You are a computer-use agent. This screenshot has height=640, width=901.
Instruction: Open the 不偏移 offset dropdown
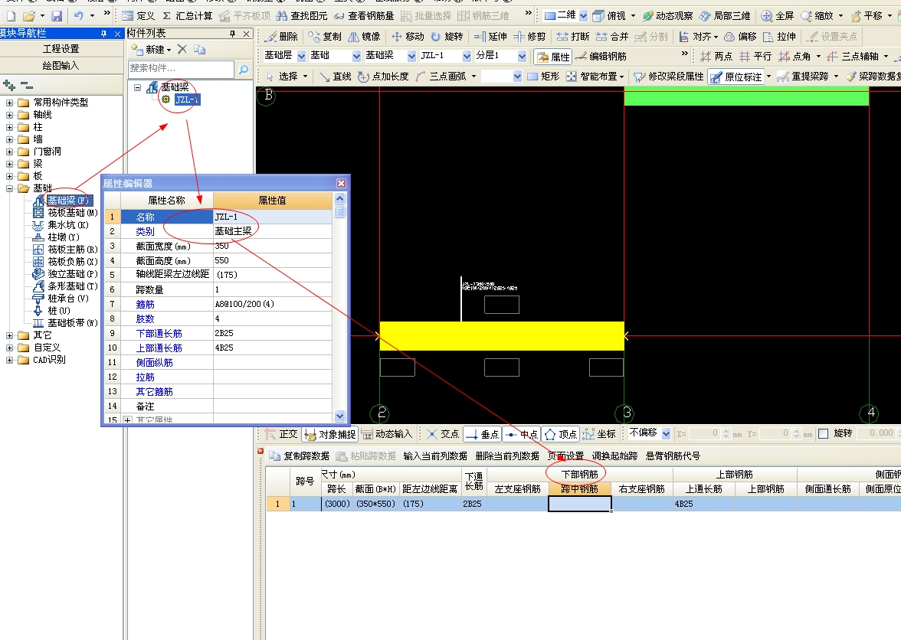pos(666,433)
